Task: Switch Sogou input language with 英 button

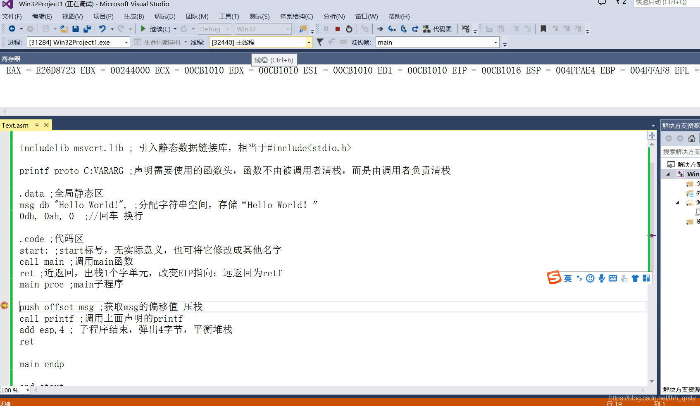Action: [568, 278]
